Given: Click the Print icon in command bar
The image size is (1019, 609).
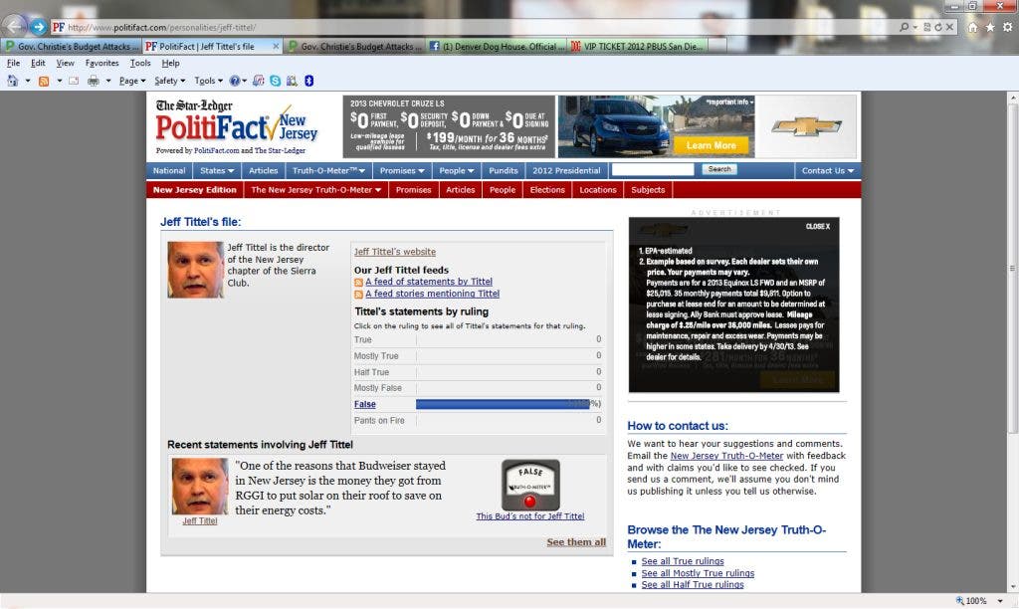Looking at the screenshot, I should pyautogui.click(x=94, y=81).
